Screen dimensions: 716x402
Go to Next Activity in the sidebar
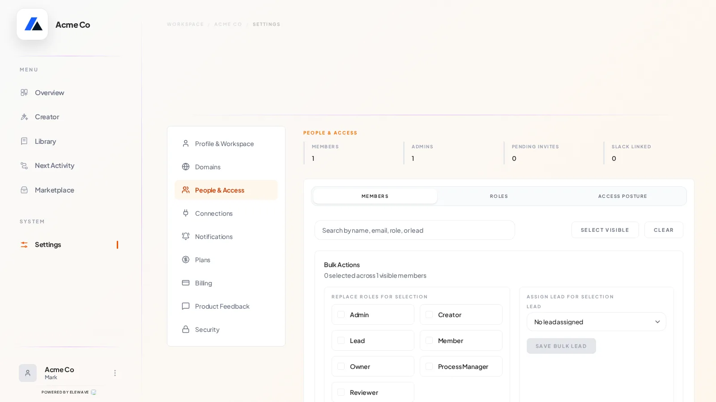pos(69,166)
